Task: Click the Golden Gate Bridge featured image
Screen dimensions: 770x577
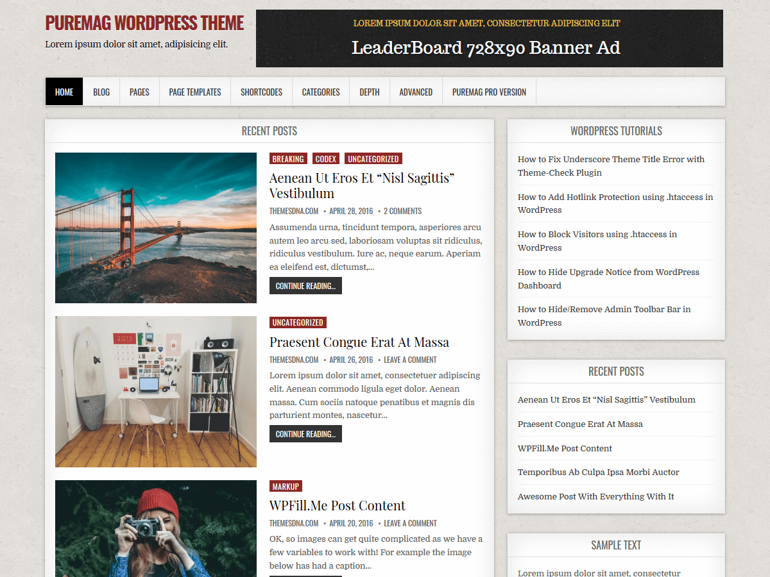Action: click(156, 228)
